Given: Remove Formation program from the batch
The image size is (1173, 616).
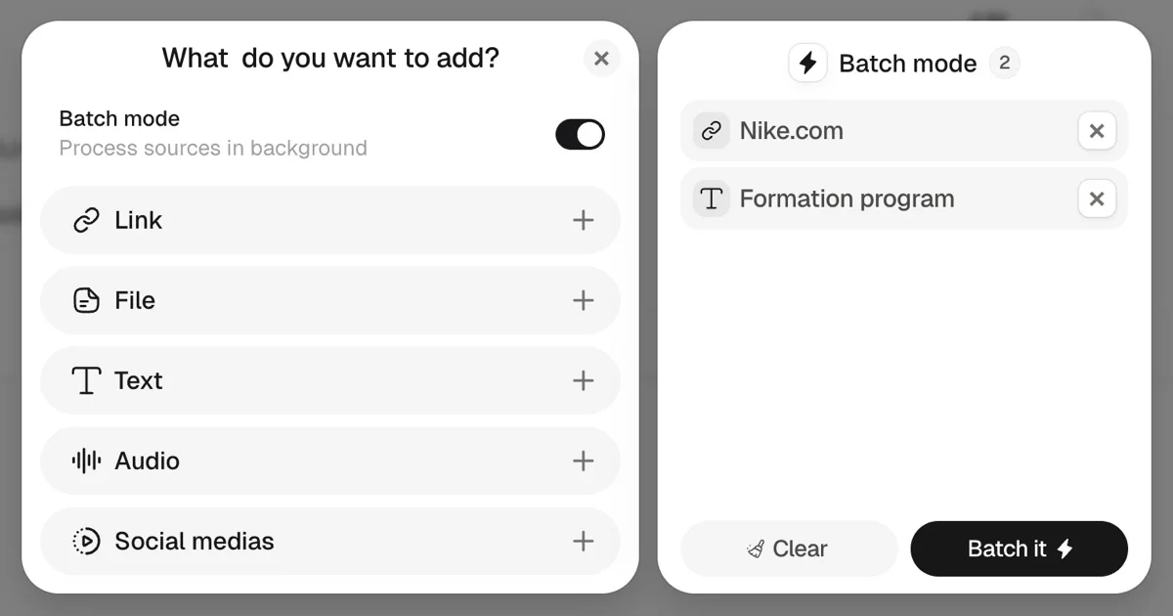Looking at the screenshot, I should tap(1097, 198).
